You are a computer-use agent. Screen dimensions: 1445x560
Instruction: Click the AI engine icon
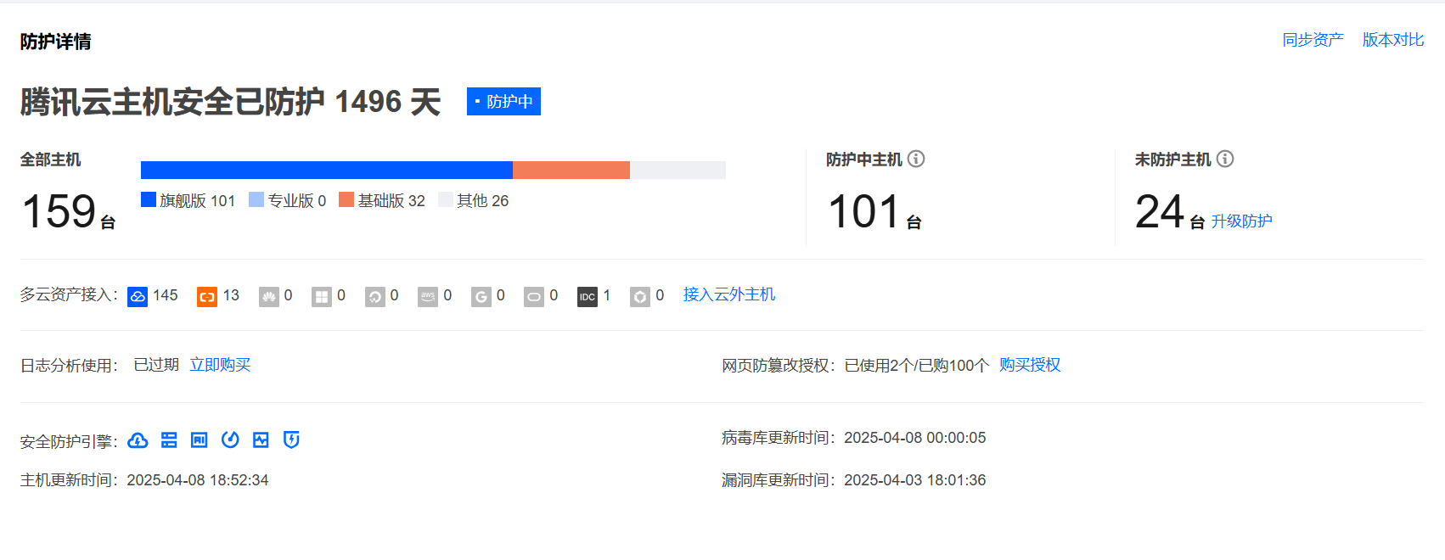coord(200,440)
